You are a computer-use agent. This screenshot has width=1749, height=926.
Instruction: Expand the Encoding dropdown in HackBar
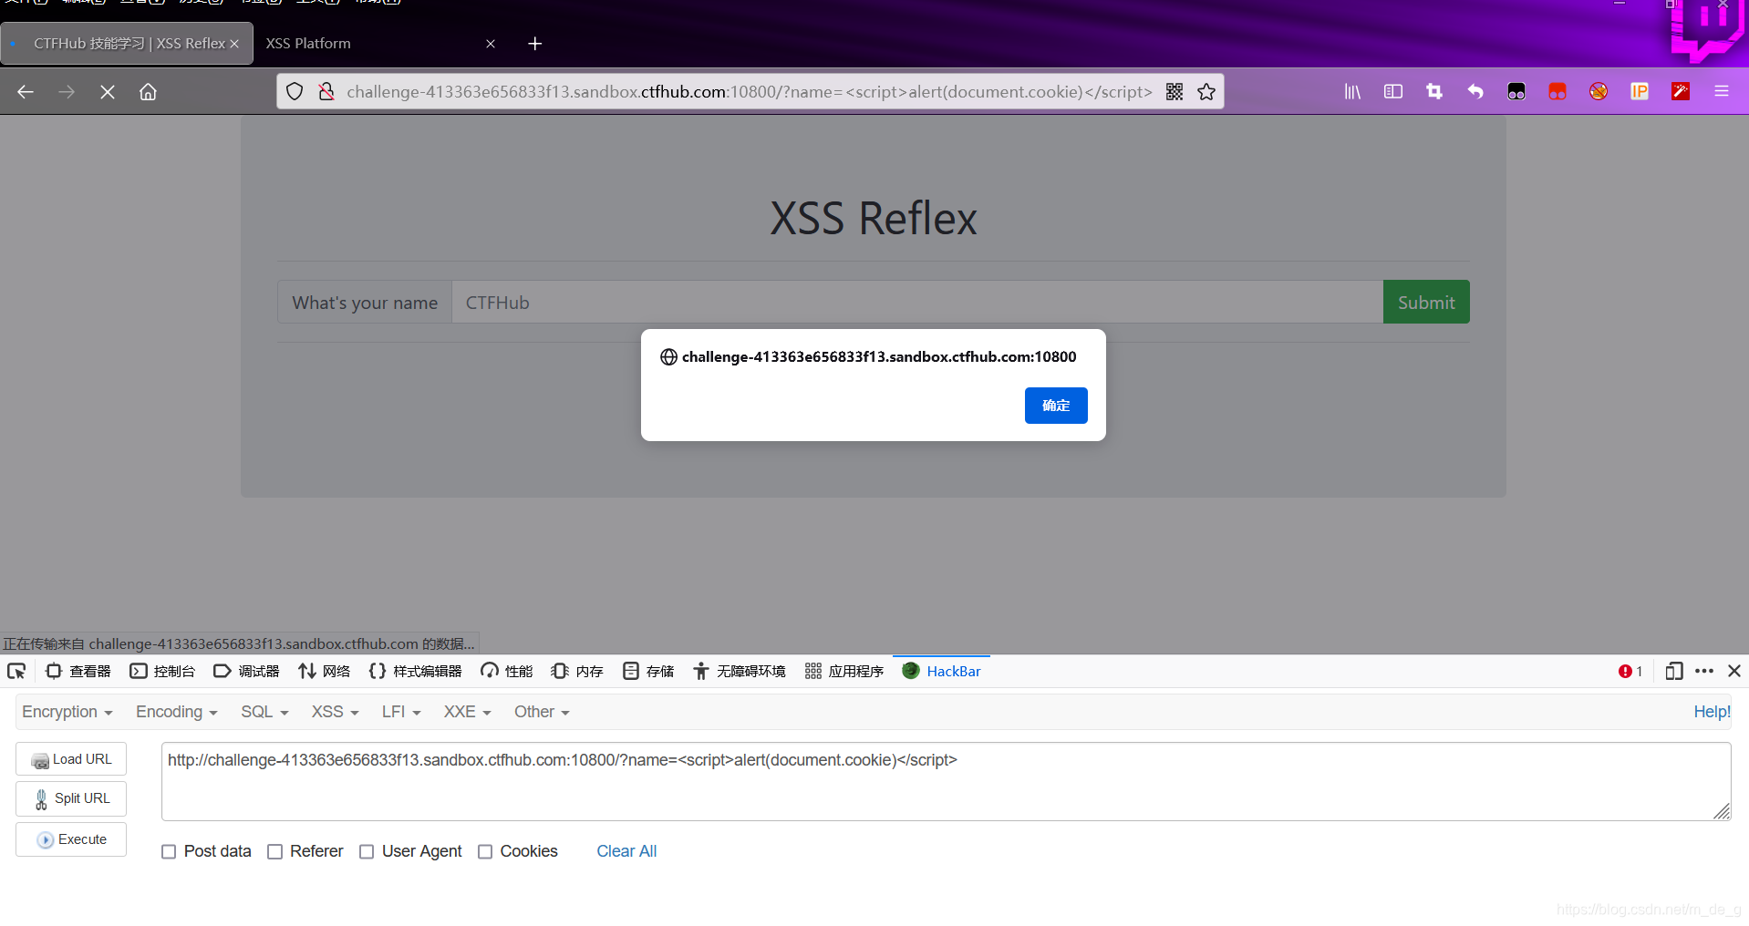click(177, 712)
